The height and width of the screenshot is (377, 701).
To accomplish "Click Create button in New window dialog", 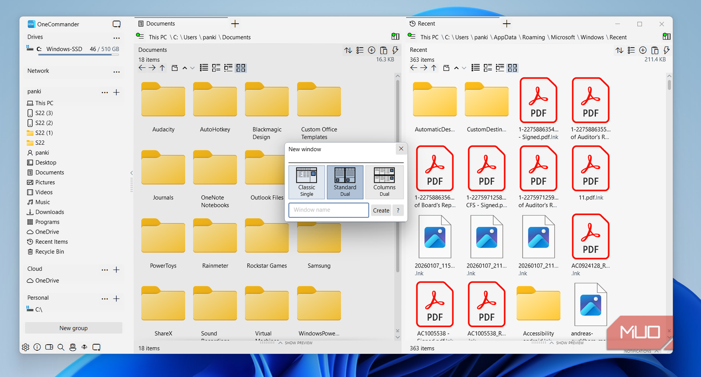I will [381, 210].
